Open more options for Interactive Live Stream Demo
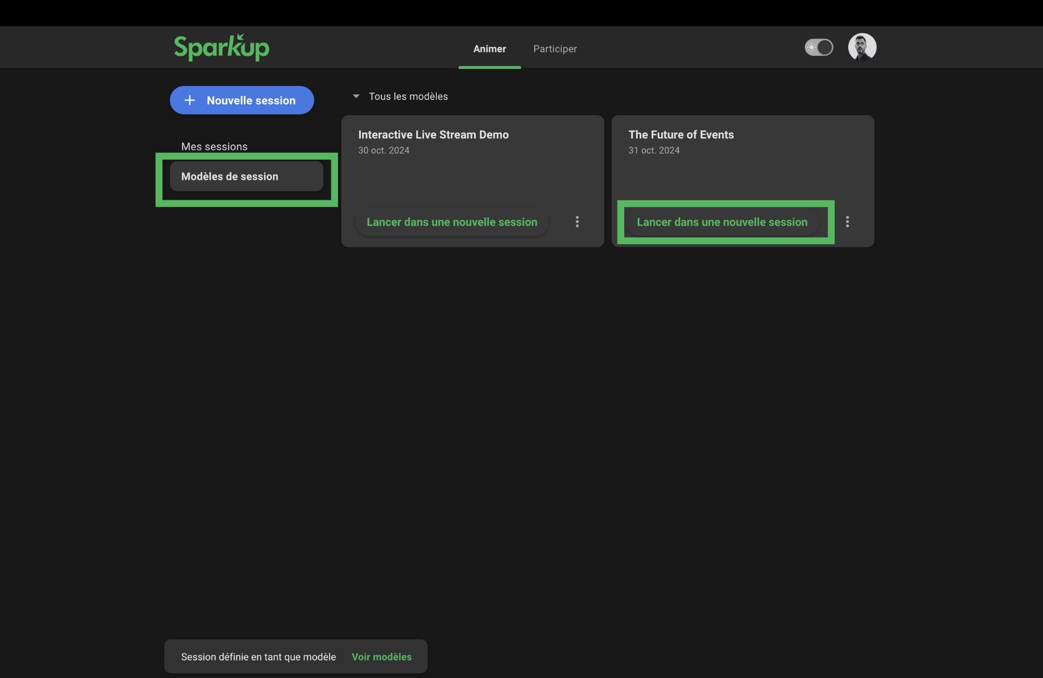The width and height of the screenshot is (1043, 678). 577,222
